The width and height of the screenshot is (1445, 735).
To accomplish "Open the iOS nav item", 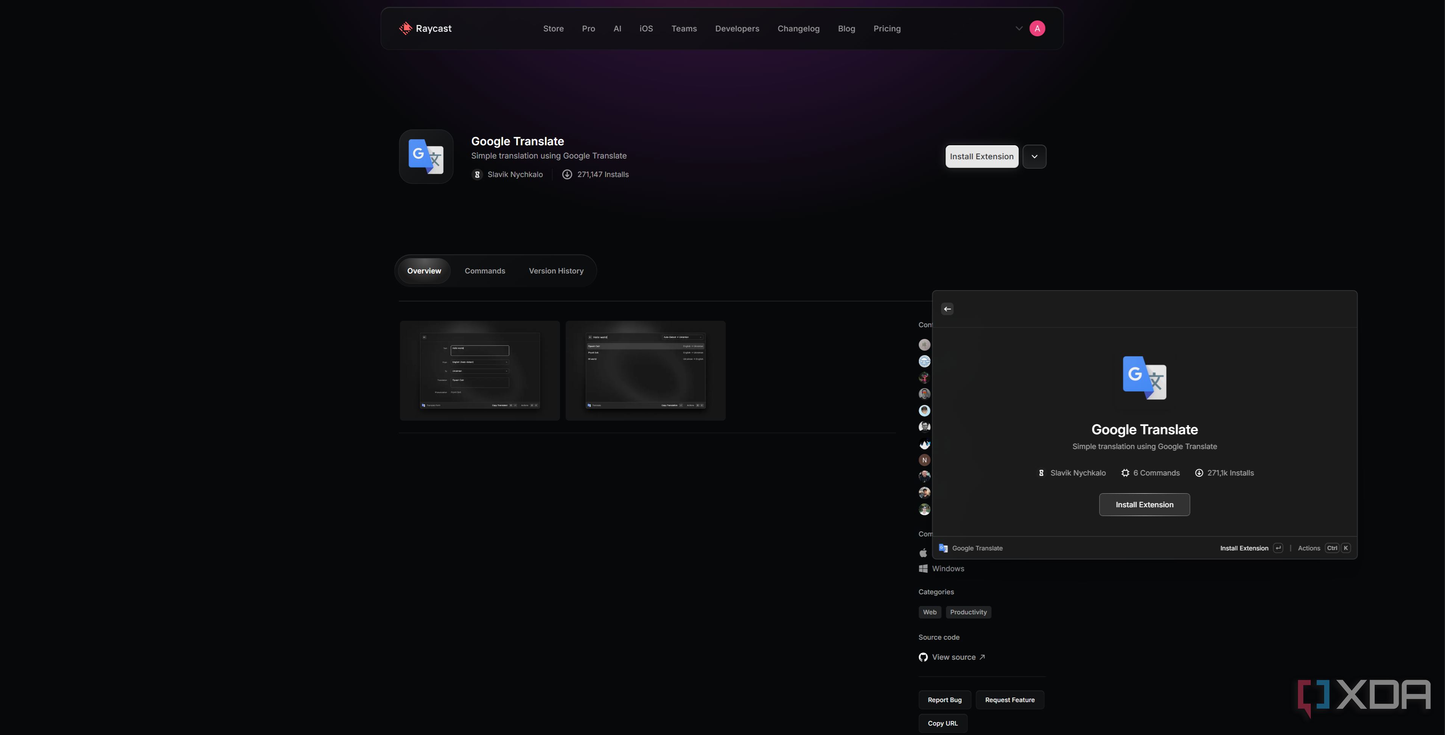I will [646, 29].
